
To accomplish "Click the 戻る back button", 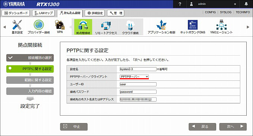I will pos(202,127).
